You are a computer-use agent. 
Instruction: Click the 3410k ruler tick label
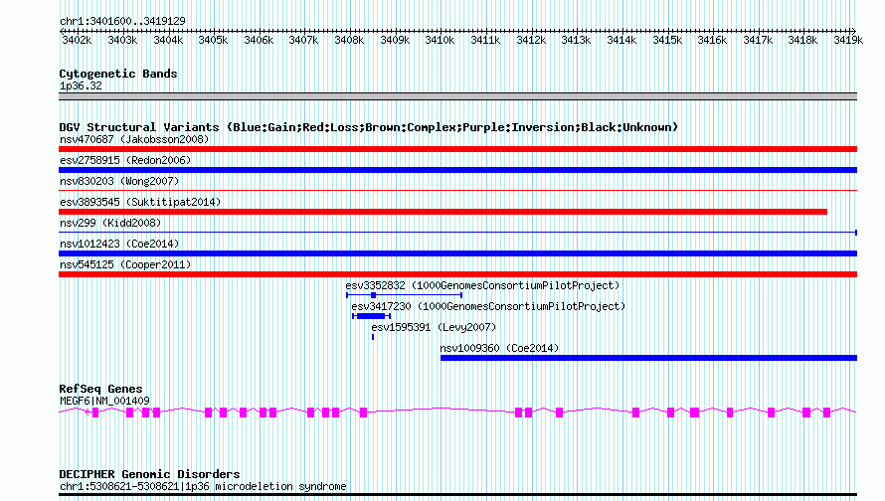coord(440,40)
